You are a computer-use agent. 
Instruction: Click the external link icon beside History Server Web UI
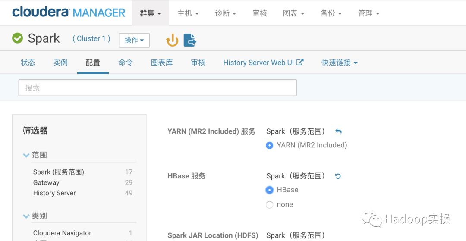[x=300, y=62]
